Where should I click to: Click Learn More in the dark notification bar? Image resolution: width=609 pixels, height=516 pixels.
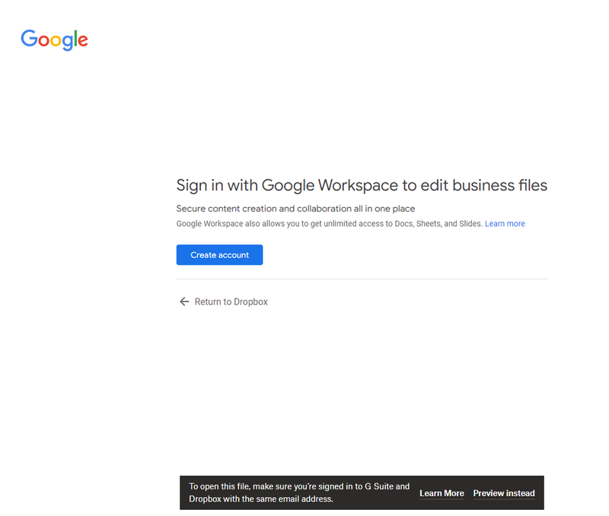pos(442,493)
